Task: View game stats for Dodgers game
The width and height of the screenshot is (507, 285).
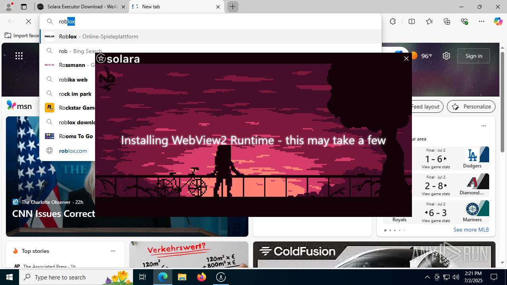Action: pos(436,167)
